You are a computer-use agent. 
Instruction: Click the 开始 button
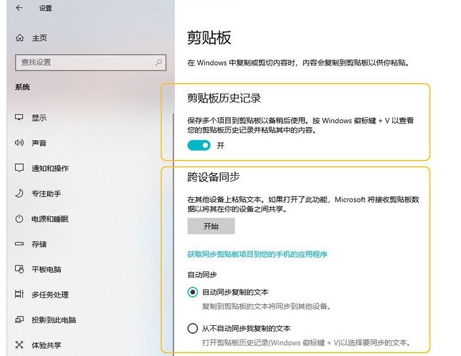tap(211, 226)
